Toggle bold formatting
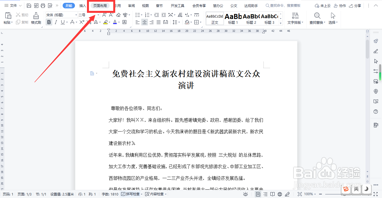The image size is (382, 198). coord(49,22)
